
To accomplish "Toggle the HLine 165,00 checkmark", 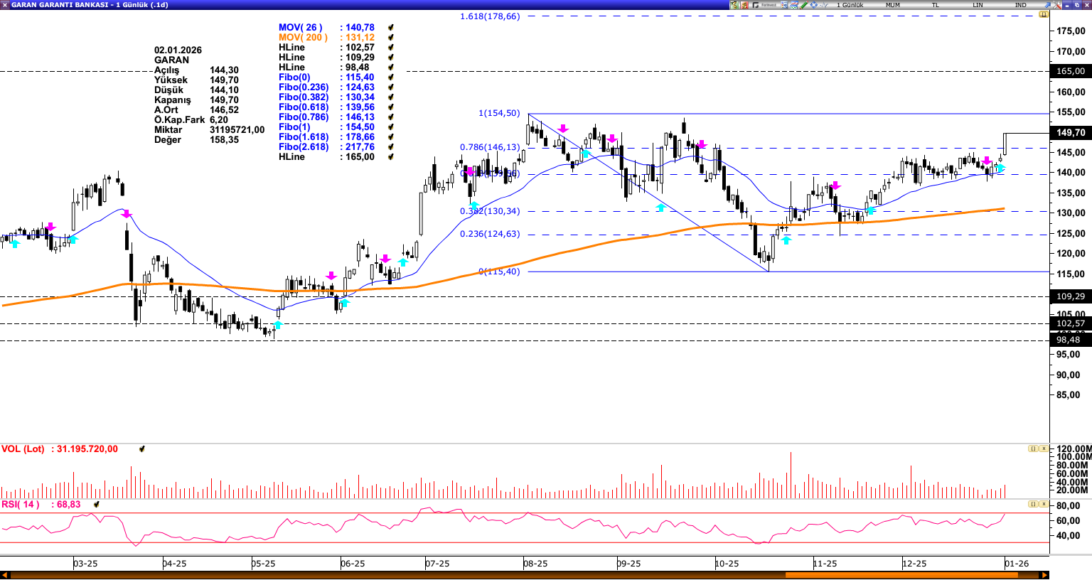I will pyautogui.click(x=391, y=157).
